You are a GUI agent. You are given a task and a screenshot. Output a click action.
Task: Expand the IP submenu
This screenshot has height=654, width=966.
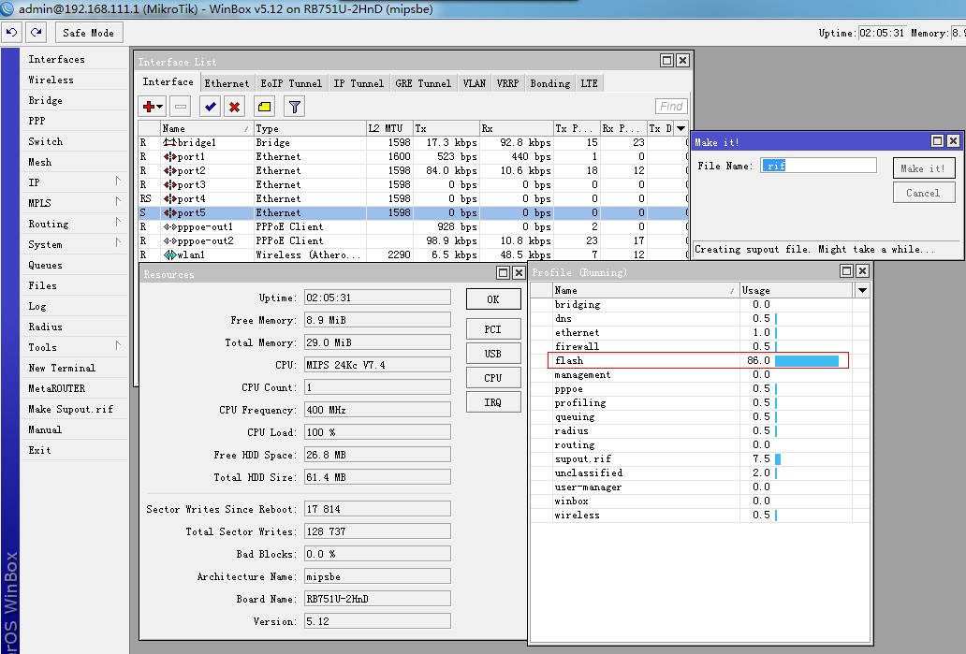coord(35,182)
